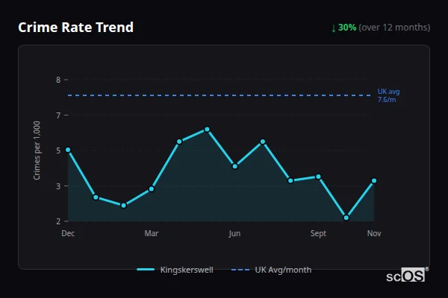Viewport: 448px width, 298px height.
Task: Select the December data point
Action: [x=68, y=150]
